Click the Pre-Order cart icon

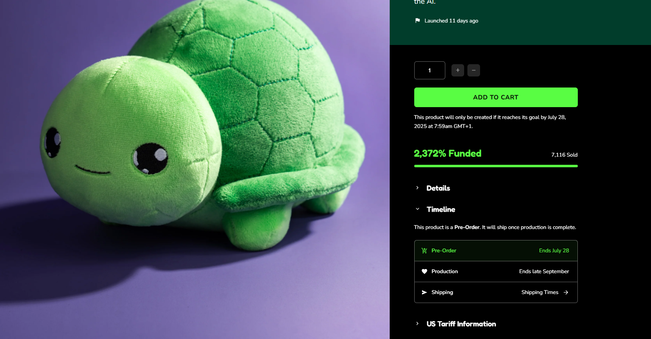[424, 251]
